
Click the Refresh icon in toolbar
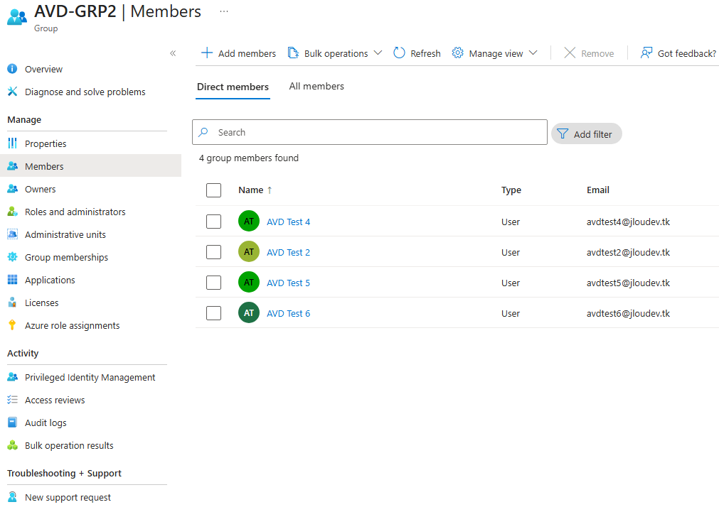399,53
